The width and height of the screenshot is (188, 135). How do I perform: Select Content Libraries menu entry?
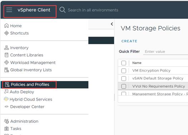(x=26, y=55)
